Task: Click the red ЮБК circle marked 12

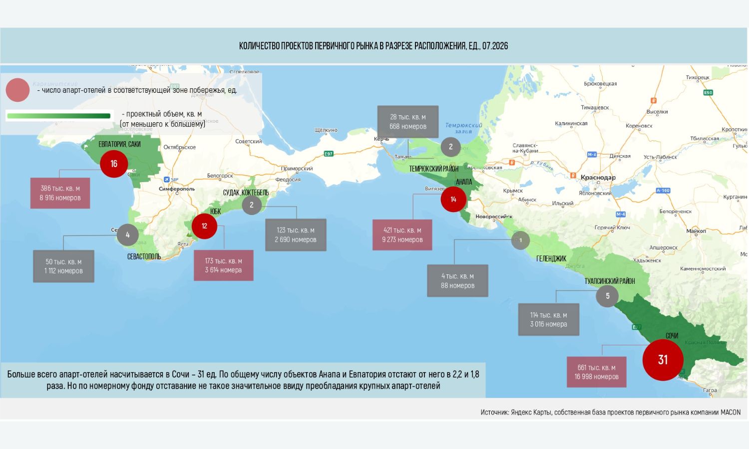Action: 204,226
